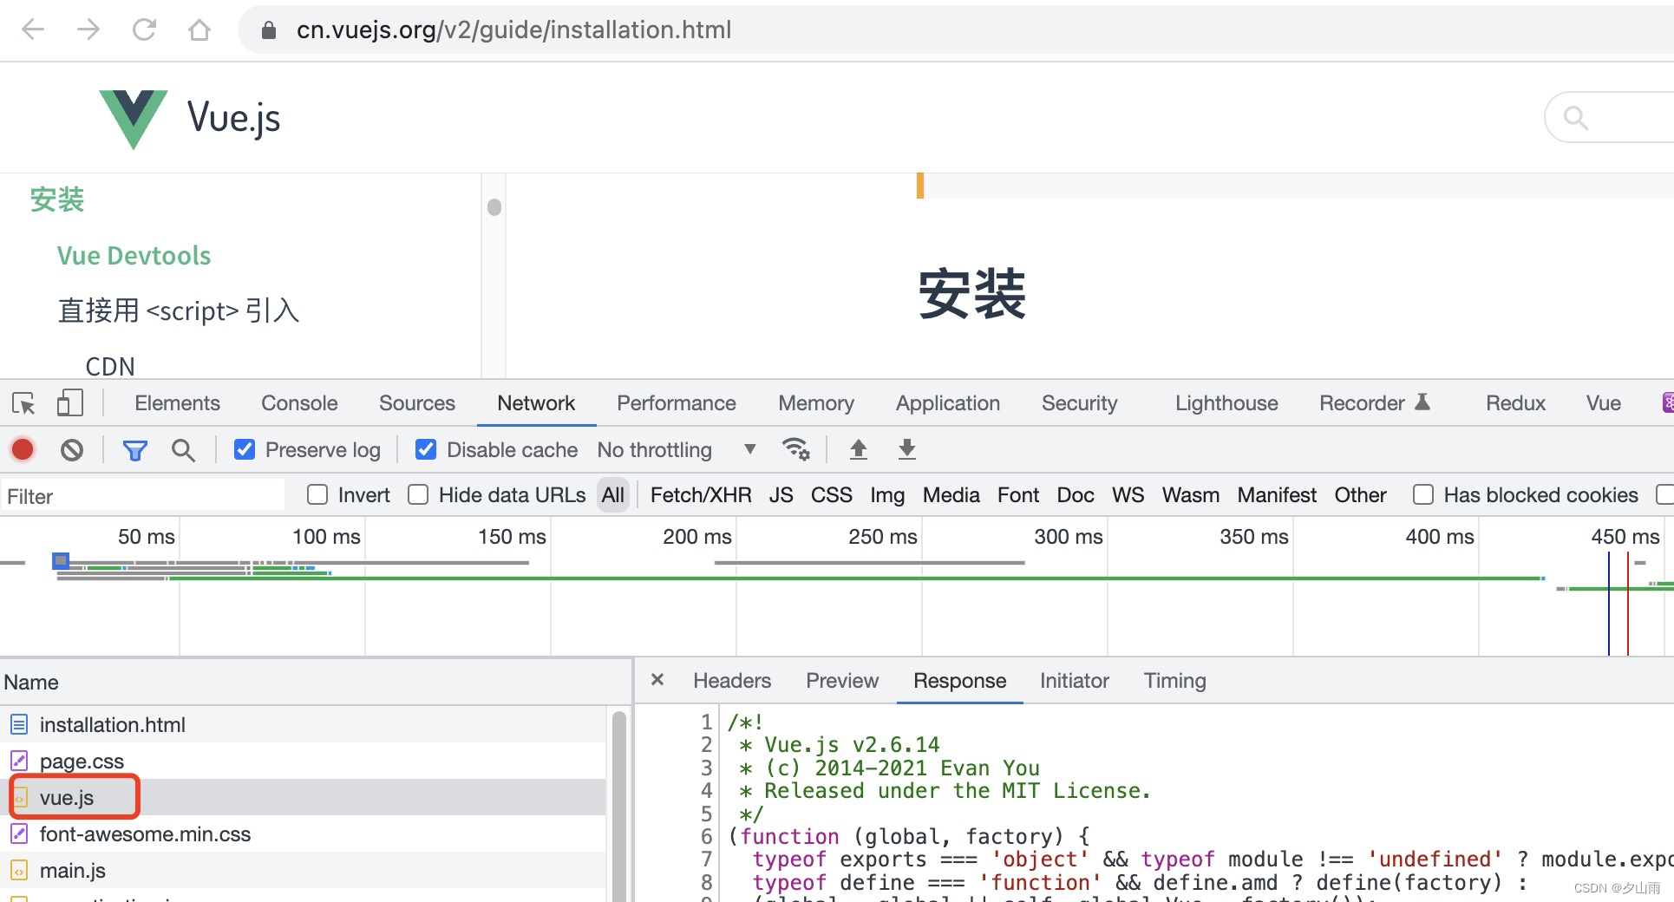
Task: Show the request Preview tab
Action: [x=842, y=681]
